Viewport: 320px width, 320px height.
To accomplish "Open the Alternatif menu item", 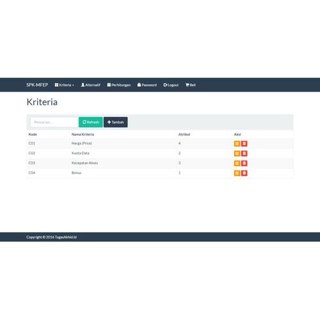I will [x=91, y=85].
